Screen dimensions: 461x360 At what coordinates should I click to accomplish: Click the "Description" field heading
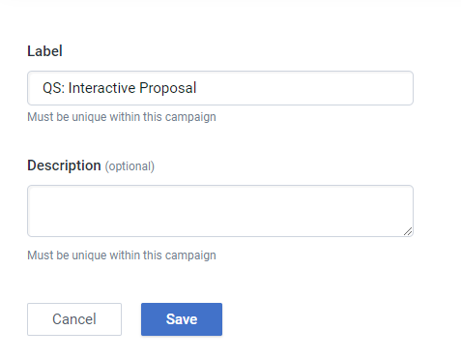pos(64,165)
